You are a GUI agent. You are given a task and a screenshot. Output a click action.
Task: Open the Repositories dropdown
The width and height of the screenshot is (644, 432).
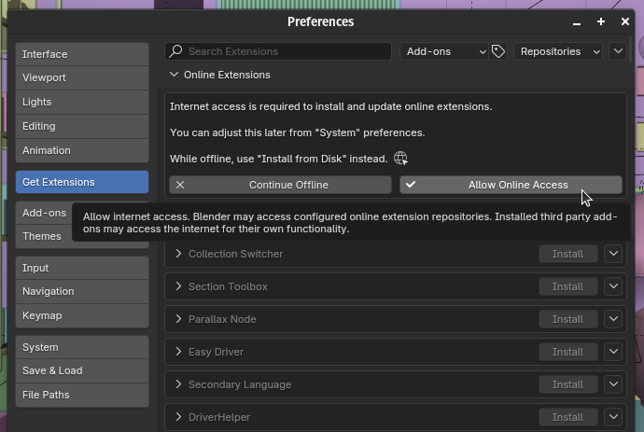pos(558,51)
